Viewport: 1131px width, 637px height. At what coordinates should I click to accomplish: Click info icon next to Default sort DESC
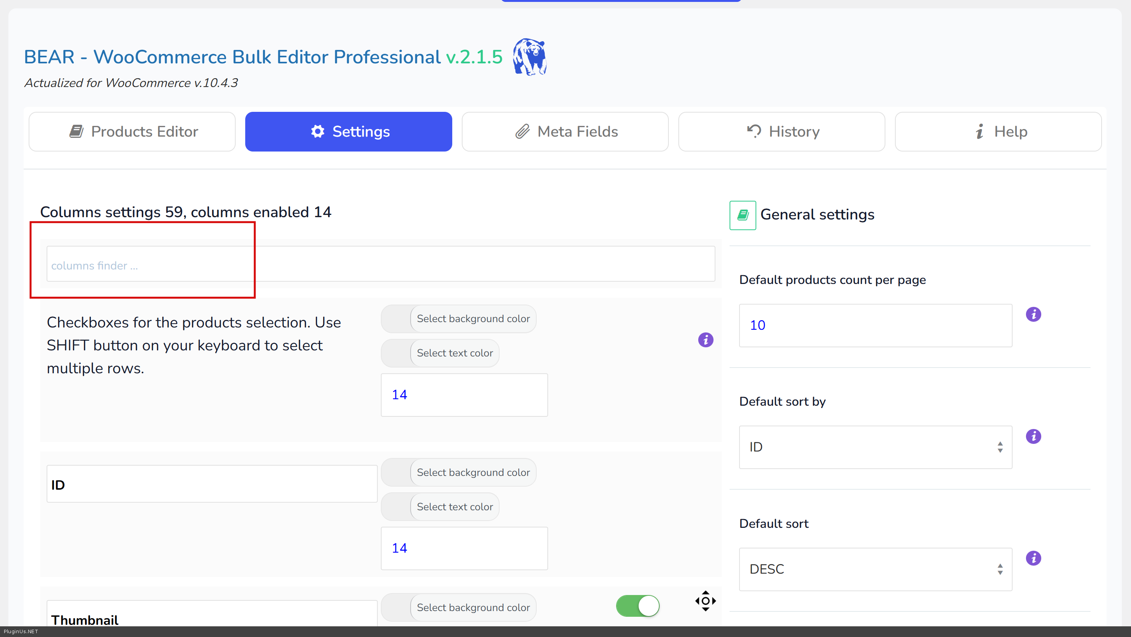(1033, 558)
